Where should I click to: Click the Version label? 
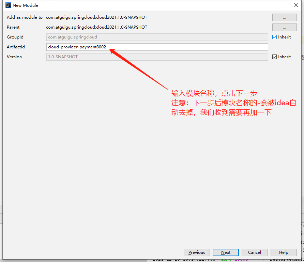point(14,57)
